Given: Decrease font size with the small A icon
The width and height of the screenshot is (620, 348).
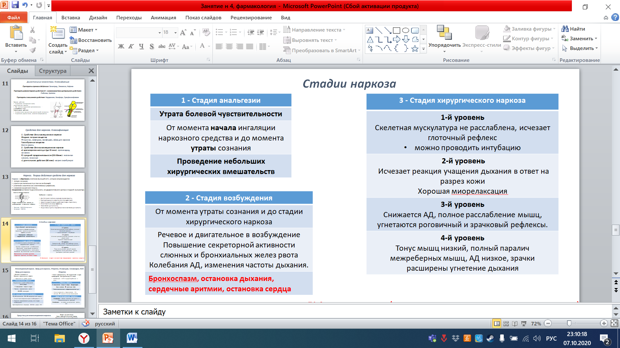Looking at the screenshot, I should coord(192,33).
